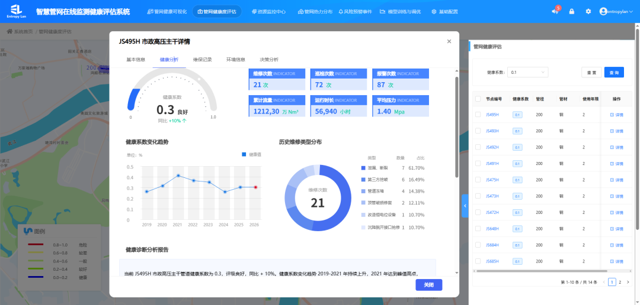This screenshot has width=640, height=305.
Task: Go to next page arrow in pagination
Action: (x=628, y=282)
